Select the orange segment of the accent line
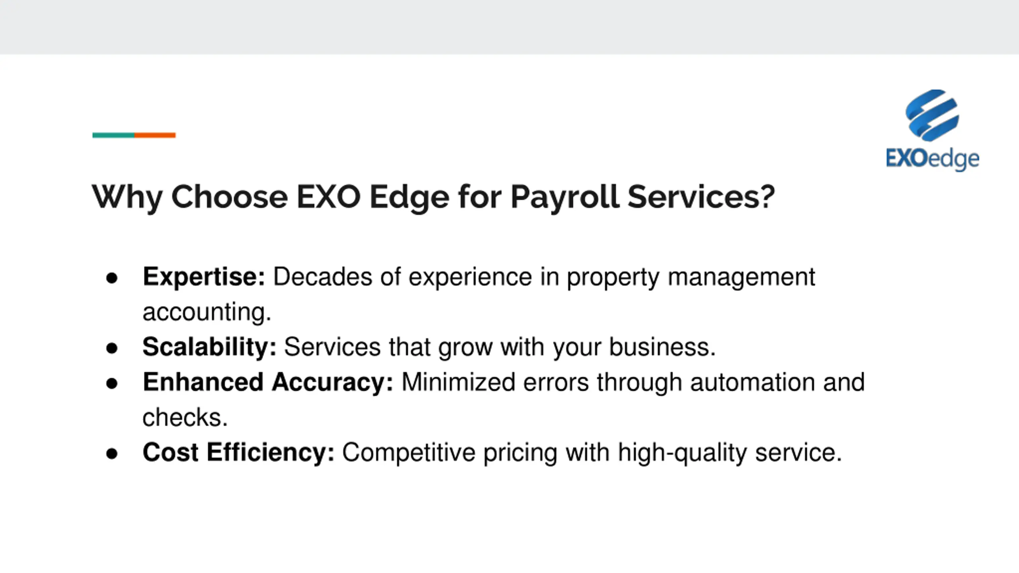This screenshot has width=1019, height=573. coord(155,135)
